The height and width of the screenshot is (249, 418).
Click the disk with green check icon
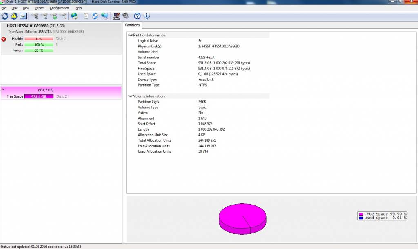tap(53, 16)
